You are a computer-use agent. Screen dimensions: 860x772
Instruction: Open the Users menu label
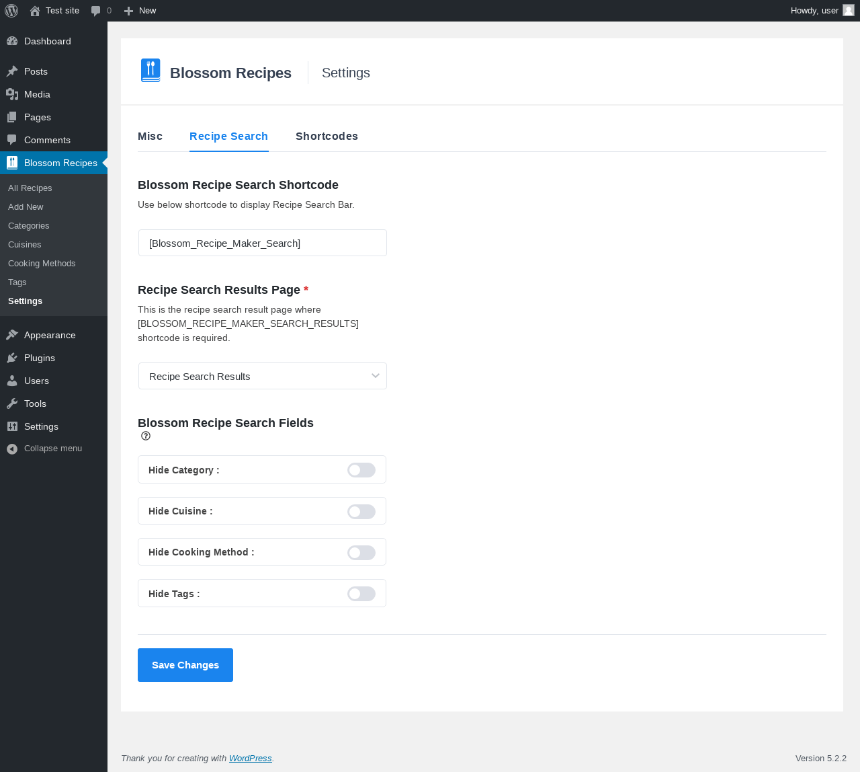pos(36,381)
